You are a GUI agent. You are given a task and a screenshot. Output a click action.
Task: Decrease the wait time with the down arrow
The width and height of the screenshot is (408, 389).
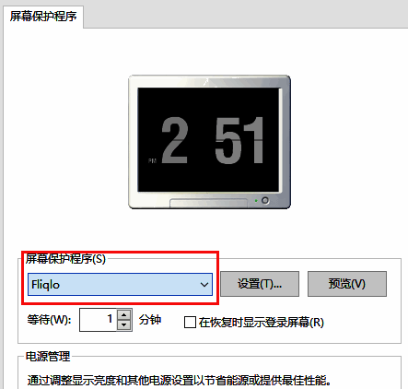click(124, 324)
